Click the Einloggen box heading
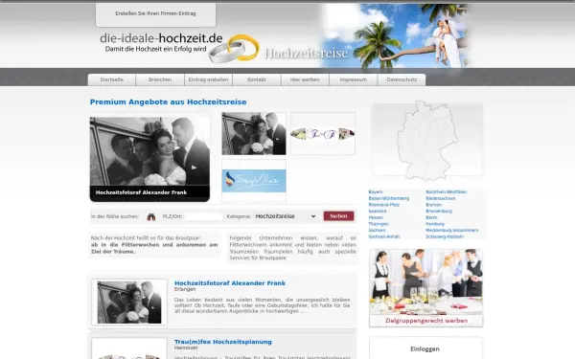The image size is (575, 359). click(425, 349)
